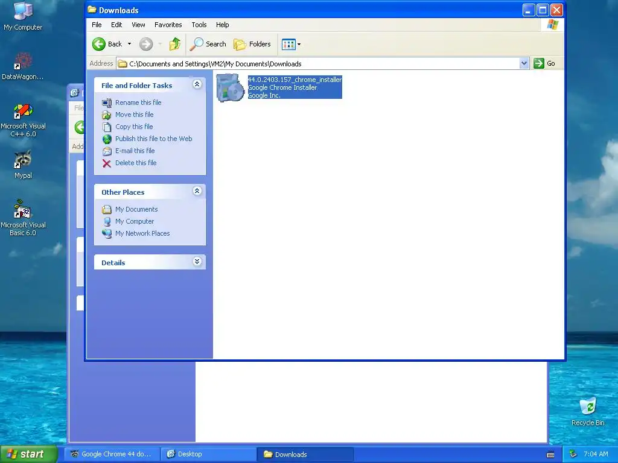The image size is (618, 463).
Task: Open the Search toolbar button
Action: [208, 44]
